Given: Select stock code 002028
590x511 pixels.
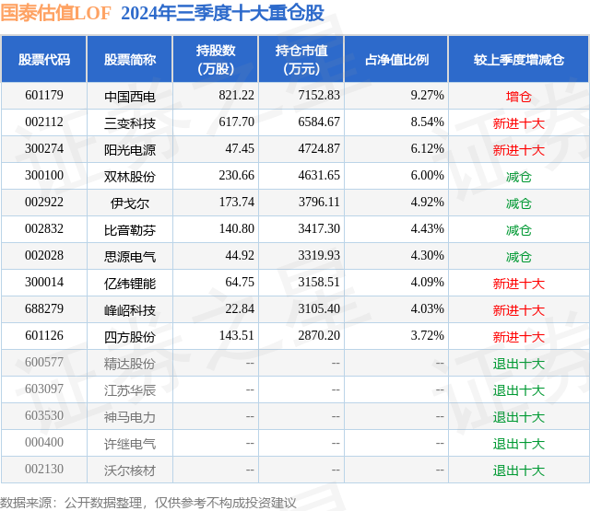Looking at the screenshot, I should pyautogui.click(x=44, y=255).
